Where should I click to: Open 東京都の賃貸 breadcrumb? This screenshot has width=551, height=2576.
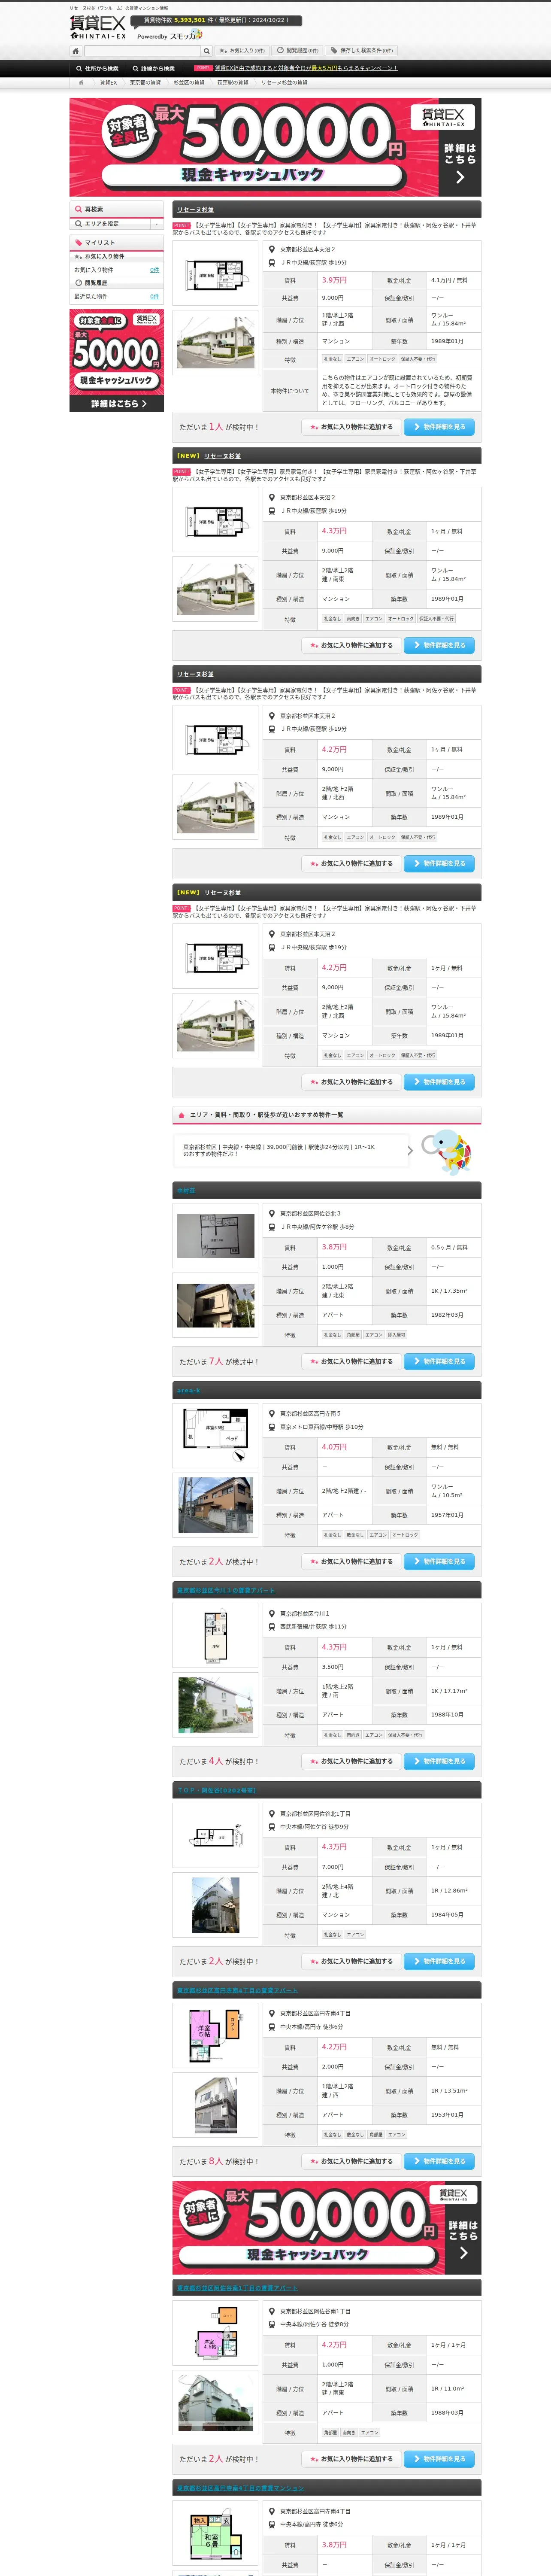pos(145,83)
